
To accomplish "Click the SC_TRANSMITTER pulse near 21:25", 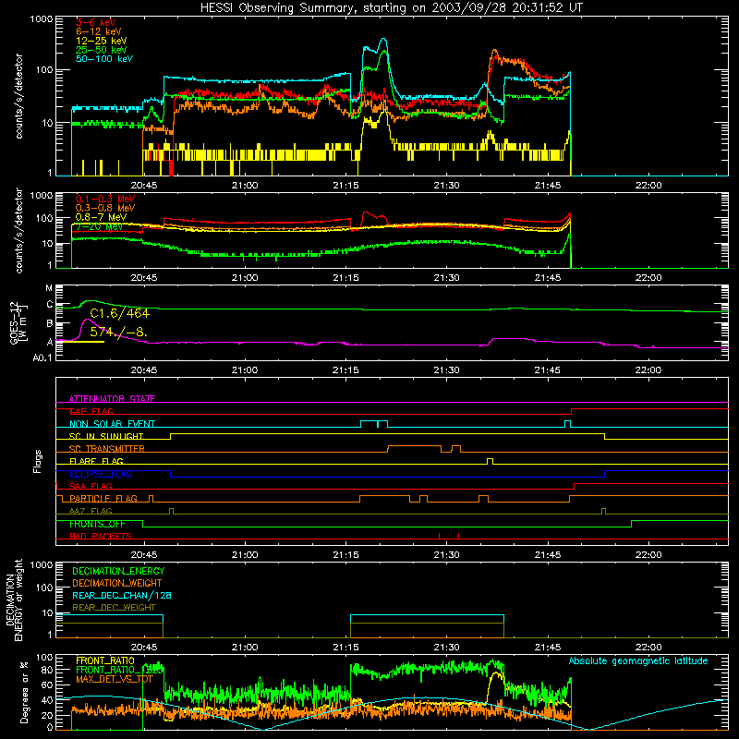I will [414, 448].
